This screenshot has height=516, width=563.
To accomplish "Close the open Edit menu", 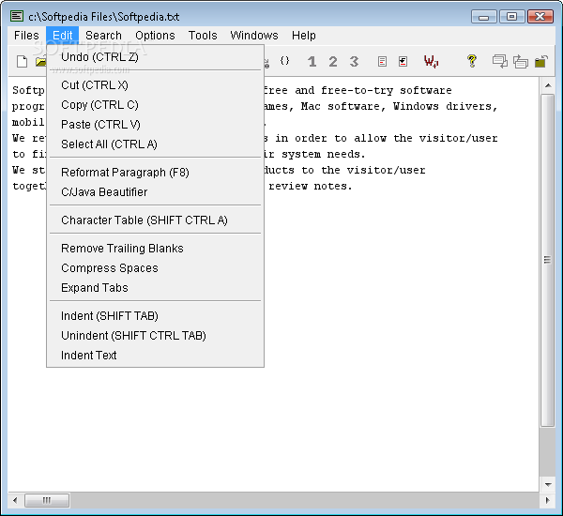I will (x=63, y=36).
